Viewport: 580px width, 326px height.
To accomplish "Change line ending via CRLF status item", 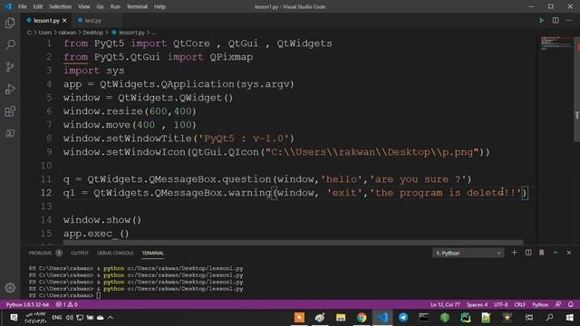I will point(519,304).
